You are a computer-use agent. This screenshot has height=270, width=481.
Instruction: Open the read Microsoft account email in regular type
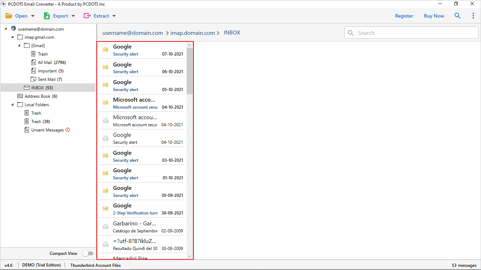[x=142, y=121]
